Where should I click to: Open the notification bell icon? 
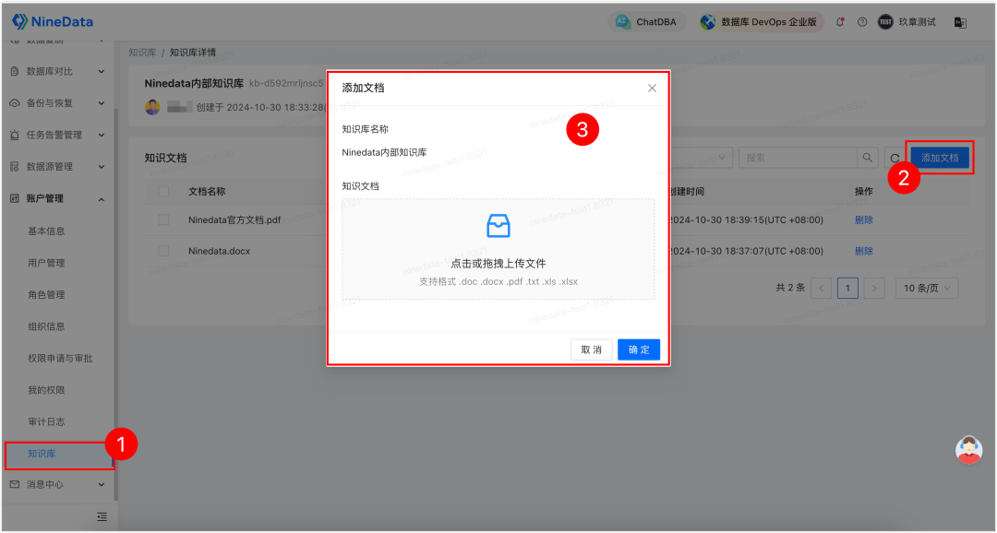[840, 21]
